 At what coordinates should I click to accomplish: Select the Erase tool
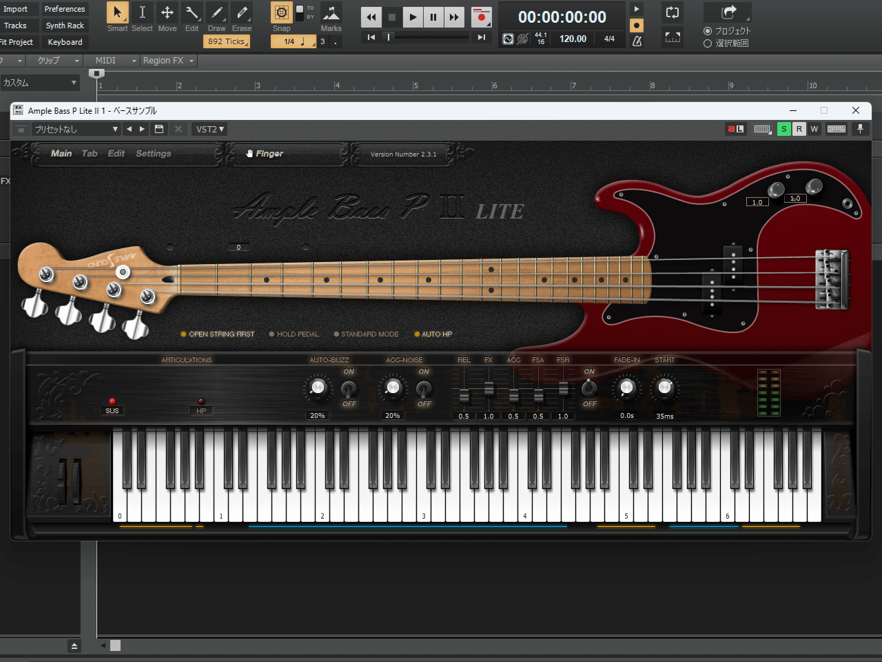(x=242, y=13)
